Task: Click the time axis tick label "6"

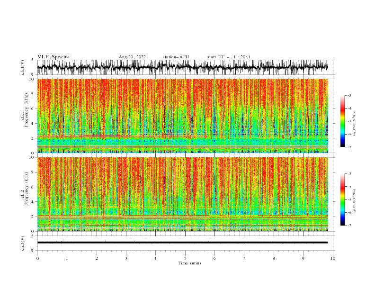Action: point(214,258)
